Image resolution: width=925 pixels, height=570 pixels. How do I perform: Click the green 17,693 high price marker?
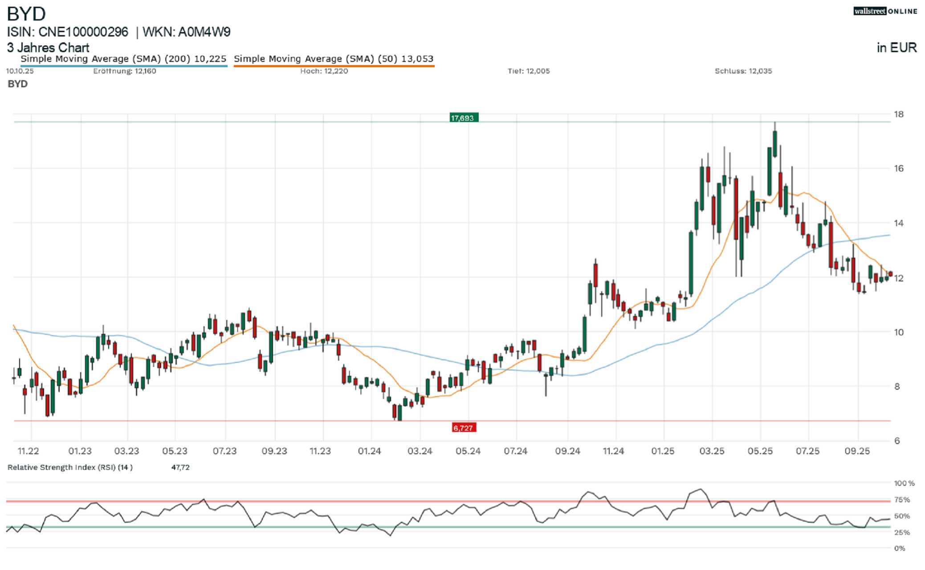(x=463, y=118)
